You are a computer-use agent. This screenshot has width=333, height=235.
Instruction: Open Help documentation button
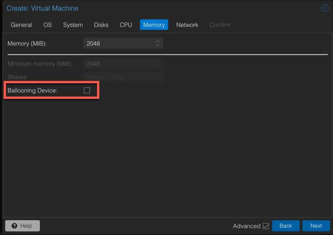tap(22, 226)
